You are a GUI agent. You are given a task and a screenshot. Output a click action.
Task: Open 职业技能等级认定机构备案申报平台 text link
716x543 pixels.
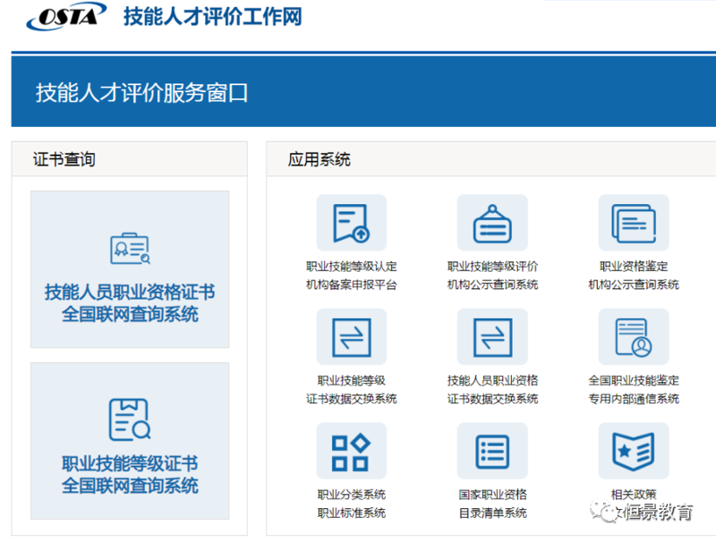(352, 276)
